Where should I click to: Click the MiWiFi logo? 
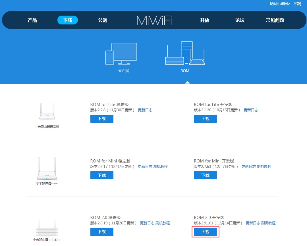coord(154,20)
